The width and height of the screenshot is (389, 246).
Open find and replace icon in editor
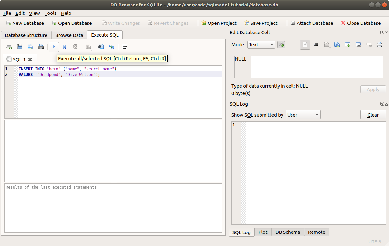(x=112, y=47)
